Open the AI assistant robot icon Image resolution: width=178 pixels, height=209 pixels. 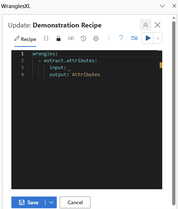146,25
